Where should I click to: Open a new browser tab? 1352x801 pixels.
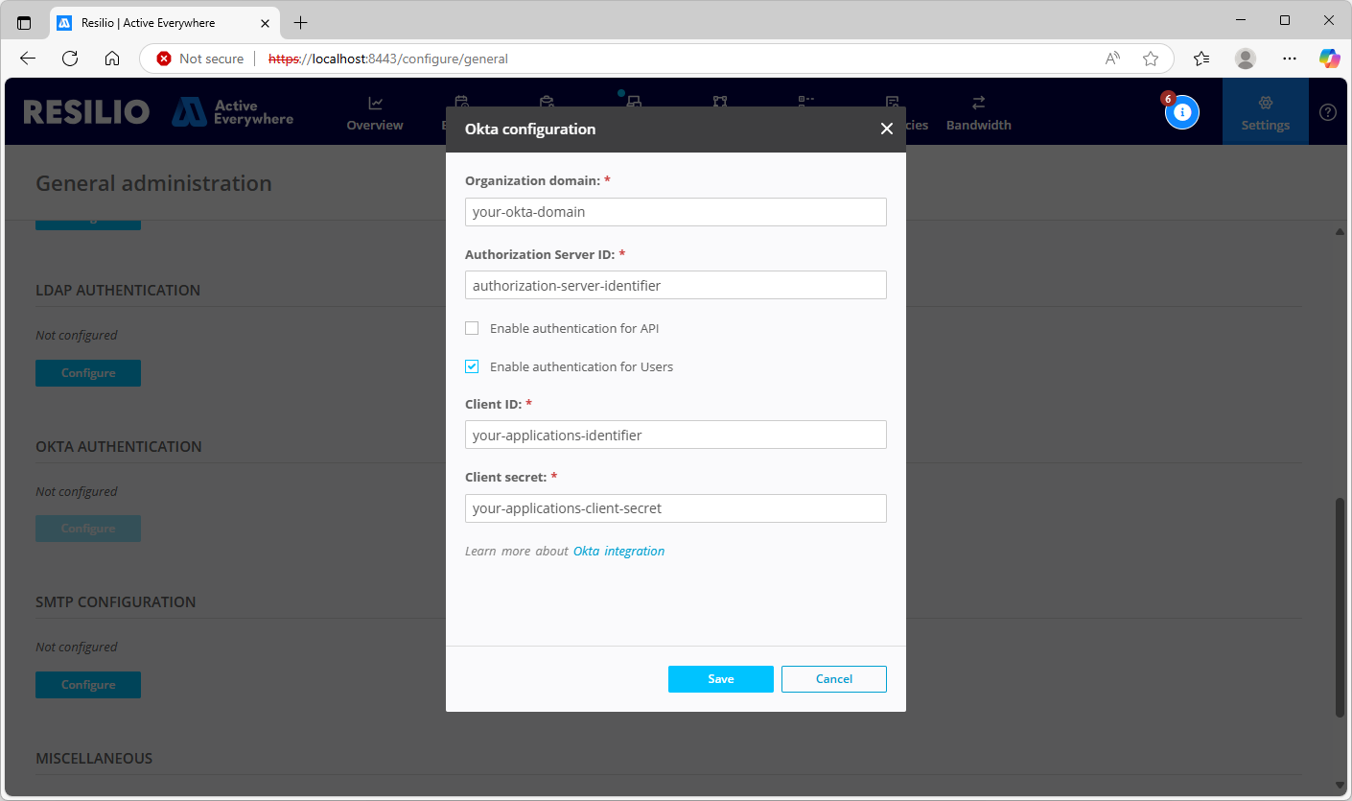tap(301, 21)
